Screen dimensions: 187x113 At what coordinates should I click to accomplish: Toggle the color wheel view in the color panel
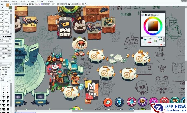pyautogui.click(x=143, y=15)
